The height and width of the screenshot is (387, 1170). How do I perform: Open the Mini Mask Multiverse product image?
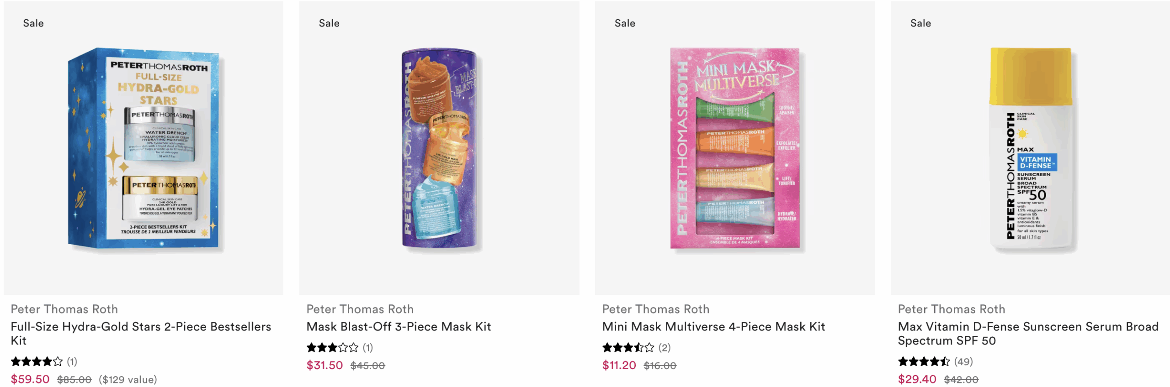click(735, 149)
